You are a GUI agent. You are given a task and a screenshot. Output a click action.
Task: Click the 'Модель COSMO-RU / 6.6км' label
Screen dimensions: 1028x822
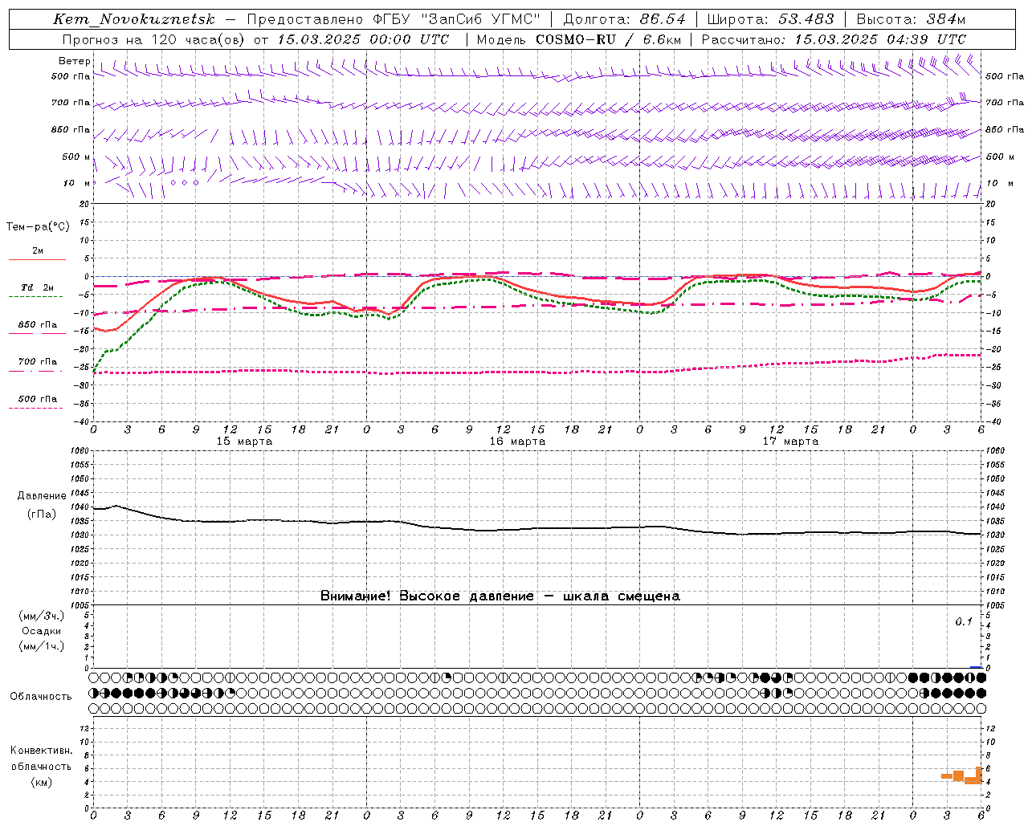pyautogui.click(x=578, y=39)
